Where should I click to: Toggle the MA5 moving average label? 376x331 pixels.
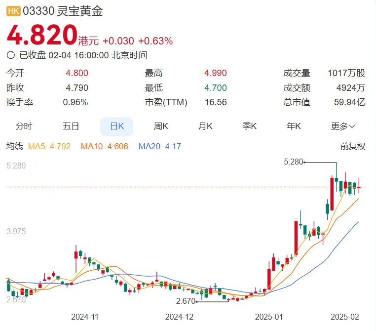(x=49, y=146)
